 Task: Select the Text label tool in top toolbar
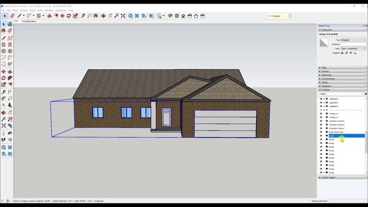(90, 16)
